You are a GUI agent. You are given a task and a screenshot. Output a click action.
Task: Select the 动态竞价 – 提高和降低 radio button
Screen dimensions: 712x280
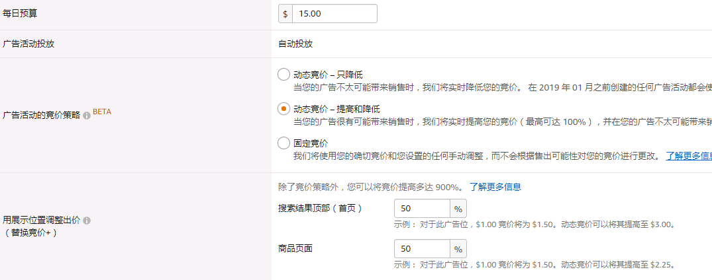[x=283, y=109]
